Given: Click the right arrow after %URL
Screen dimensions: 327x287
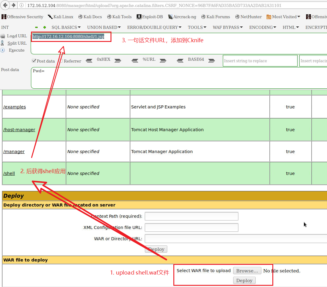Looking at the screenshot, I should pos(163,61).
